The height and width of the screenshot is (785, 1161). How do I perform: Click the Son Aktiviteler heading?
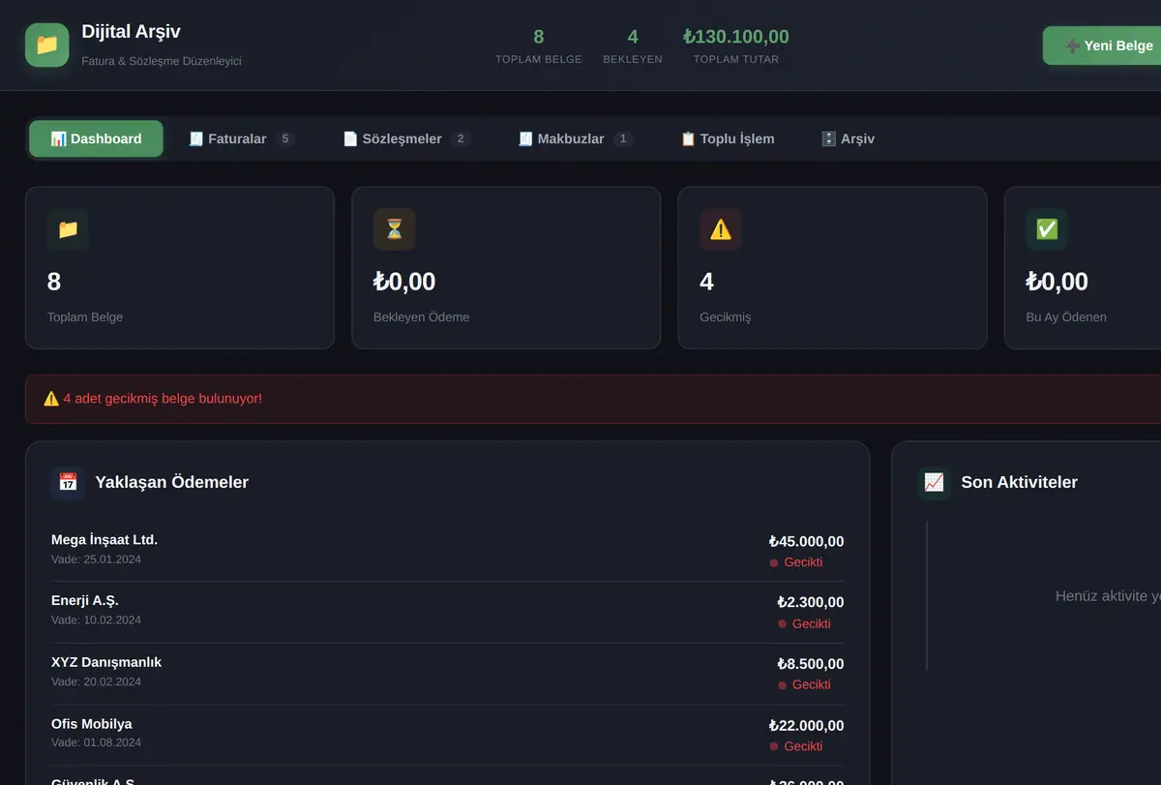tap(1019, 482)
